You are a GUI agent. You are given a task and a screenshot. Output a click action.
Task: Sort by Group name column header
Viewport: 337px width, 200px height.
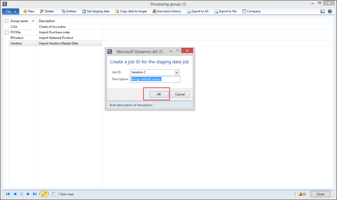[22, 21]
